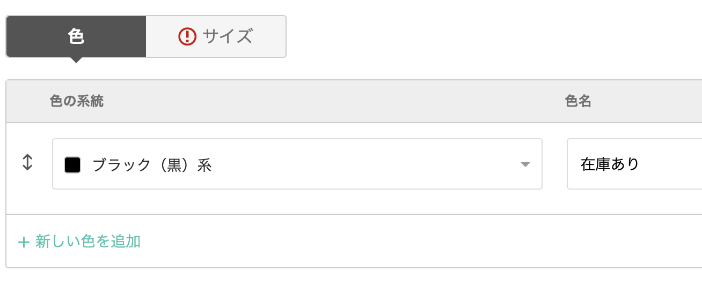The image size is (702, 286).
Task: Click the plus icon beside 新しい色を追加
Action: point(23,242)
